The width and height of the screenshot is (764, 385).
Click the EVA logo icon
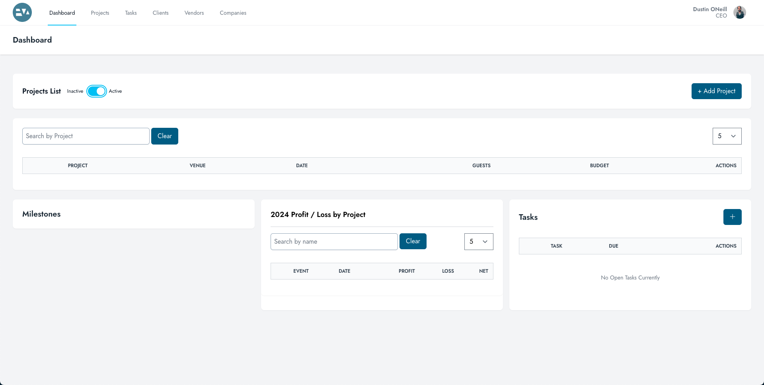point(22,12)
